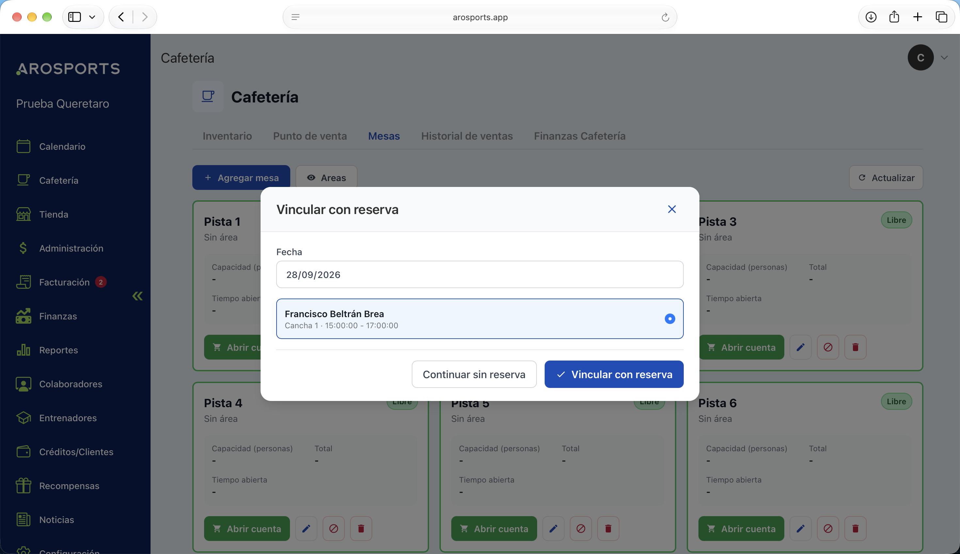960x554 pixels.
Task: Reload the arosports.app page
Action: point(665,17)
